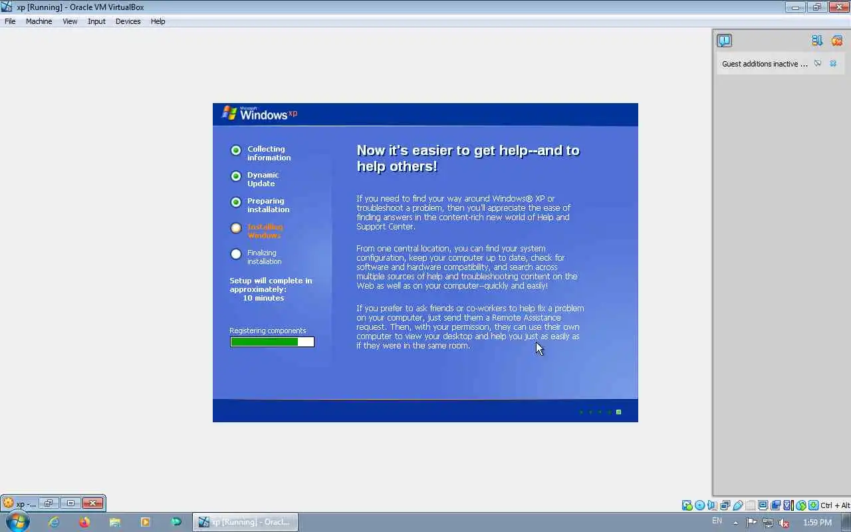Open the teal arrow taskbar application

176,522
